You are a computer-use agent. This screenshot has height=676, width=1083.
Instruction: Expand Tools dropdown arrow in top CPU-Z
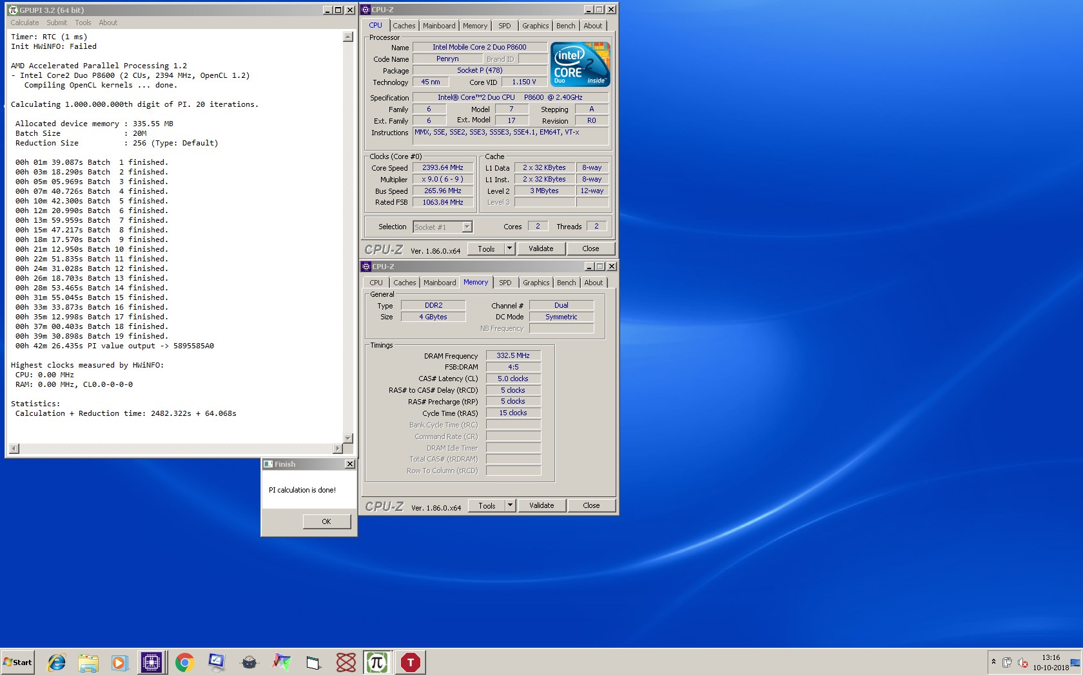tap(509, 249)
